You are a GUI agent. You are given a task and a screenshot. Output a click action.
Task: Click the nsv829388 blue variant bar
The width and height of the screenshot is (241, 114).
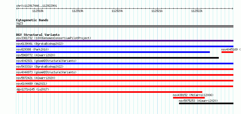tap(113, 52)
